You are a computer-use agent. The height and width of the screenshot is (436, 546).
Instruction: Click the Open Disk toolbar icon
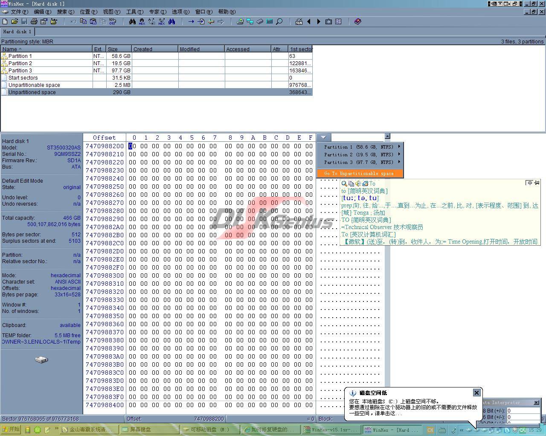click(x=240, y=21)
